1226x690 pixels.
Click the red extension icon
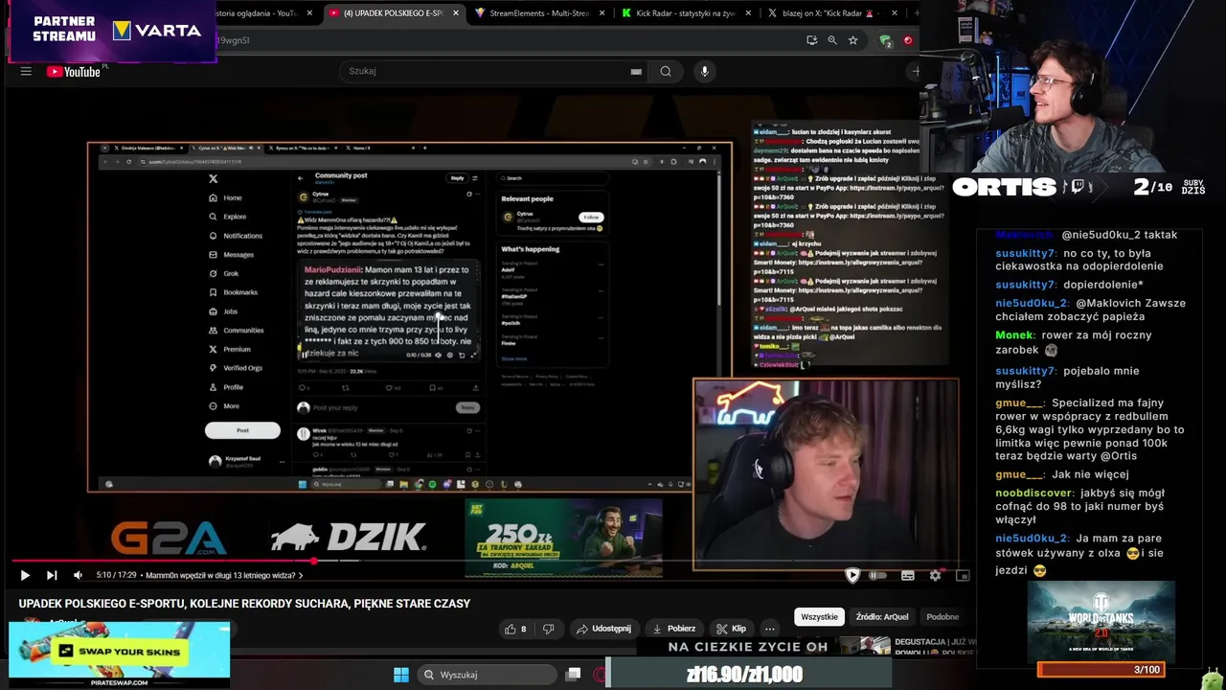click(x=907, y=40)
